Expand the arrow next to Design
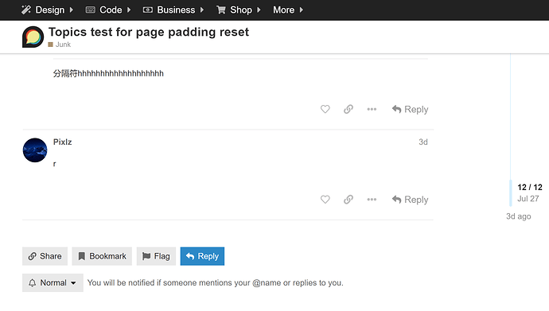This screenshot has width=549, height=311. [x=72, y=10]
